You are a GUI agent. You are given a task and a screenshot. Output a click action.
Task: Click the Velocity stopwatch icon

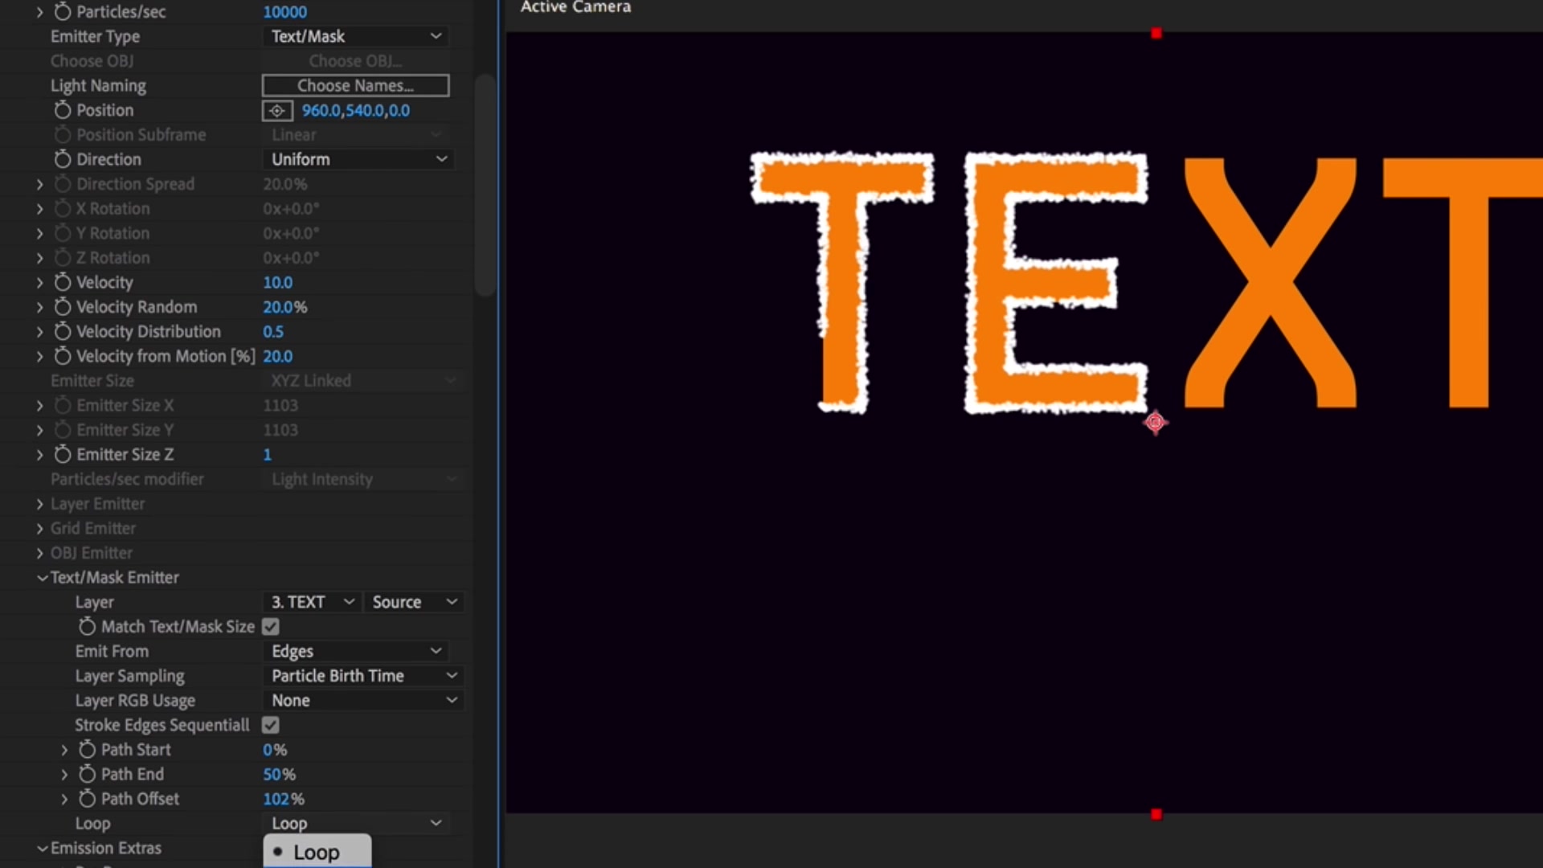[x=63, y=282]
